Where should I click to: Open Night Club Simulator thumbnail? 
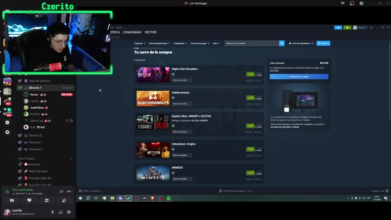click(153, 75)
